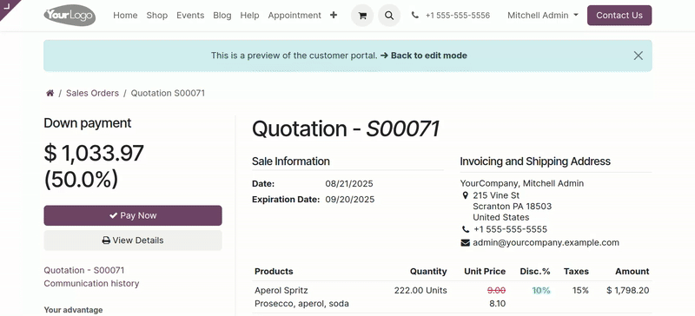Click the plus icon after Appointment
This screenshot has height=316, width=695.
(334, 15)
